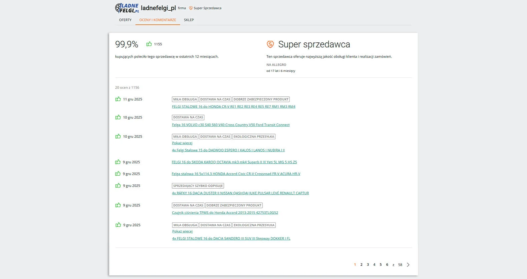Click the date 11 gru 2025

pos(132,99)
